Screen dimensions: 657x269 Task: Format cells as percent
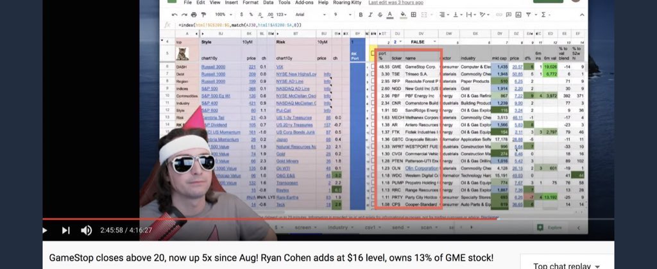pos(251,15)
